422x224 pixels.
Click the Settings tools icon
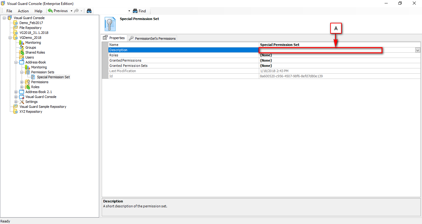click(22, 102)
